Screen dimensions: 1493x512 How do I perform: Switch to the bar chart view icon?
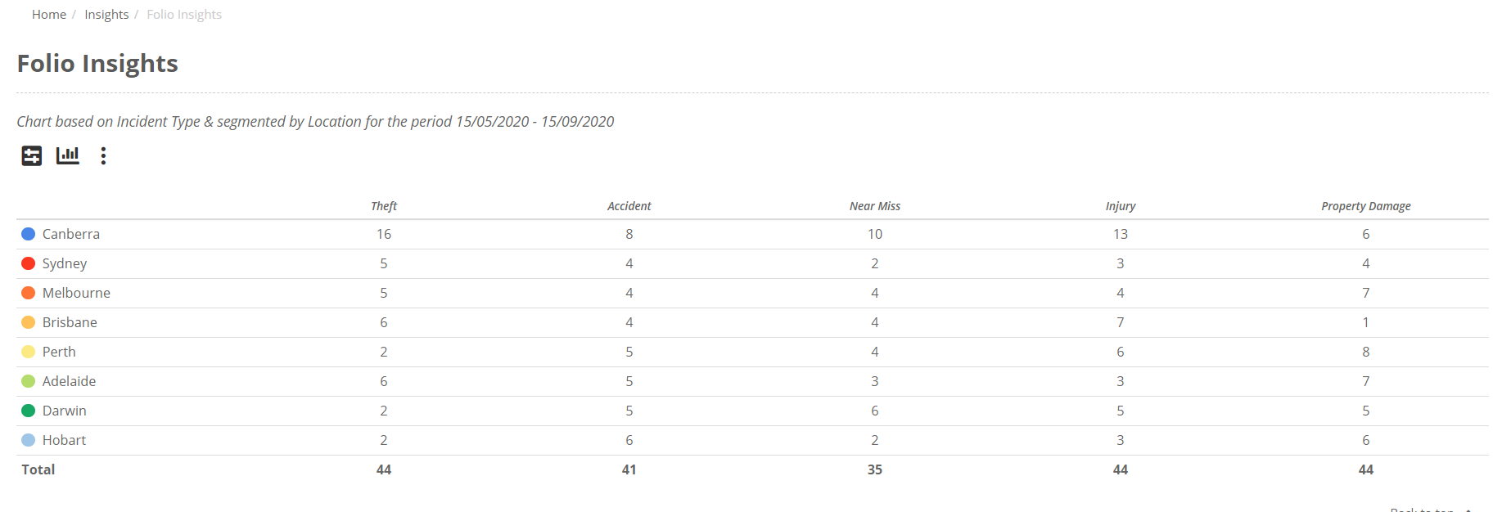(68, 155)
